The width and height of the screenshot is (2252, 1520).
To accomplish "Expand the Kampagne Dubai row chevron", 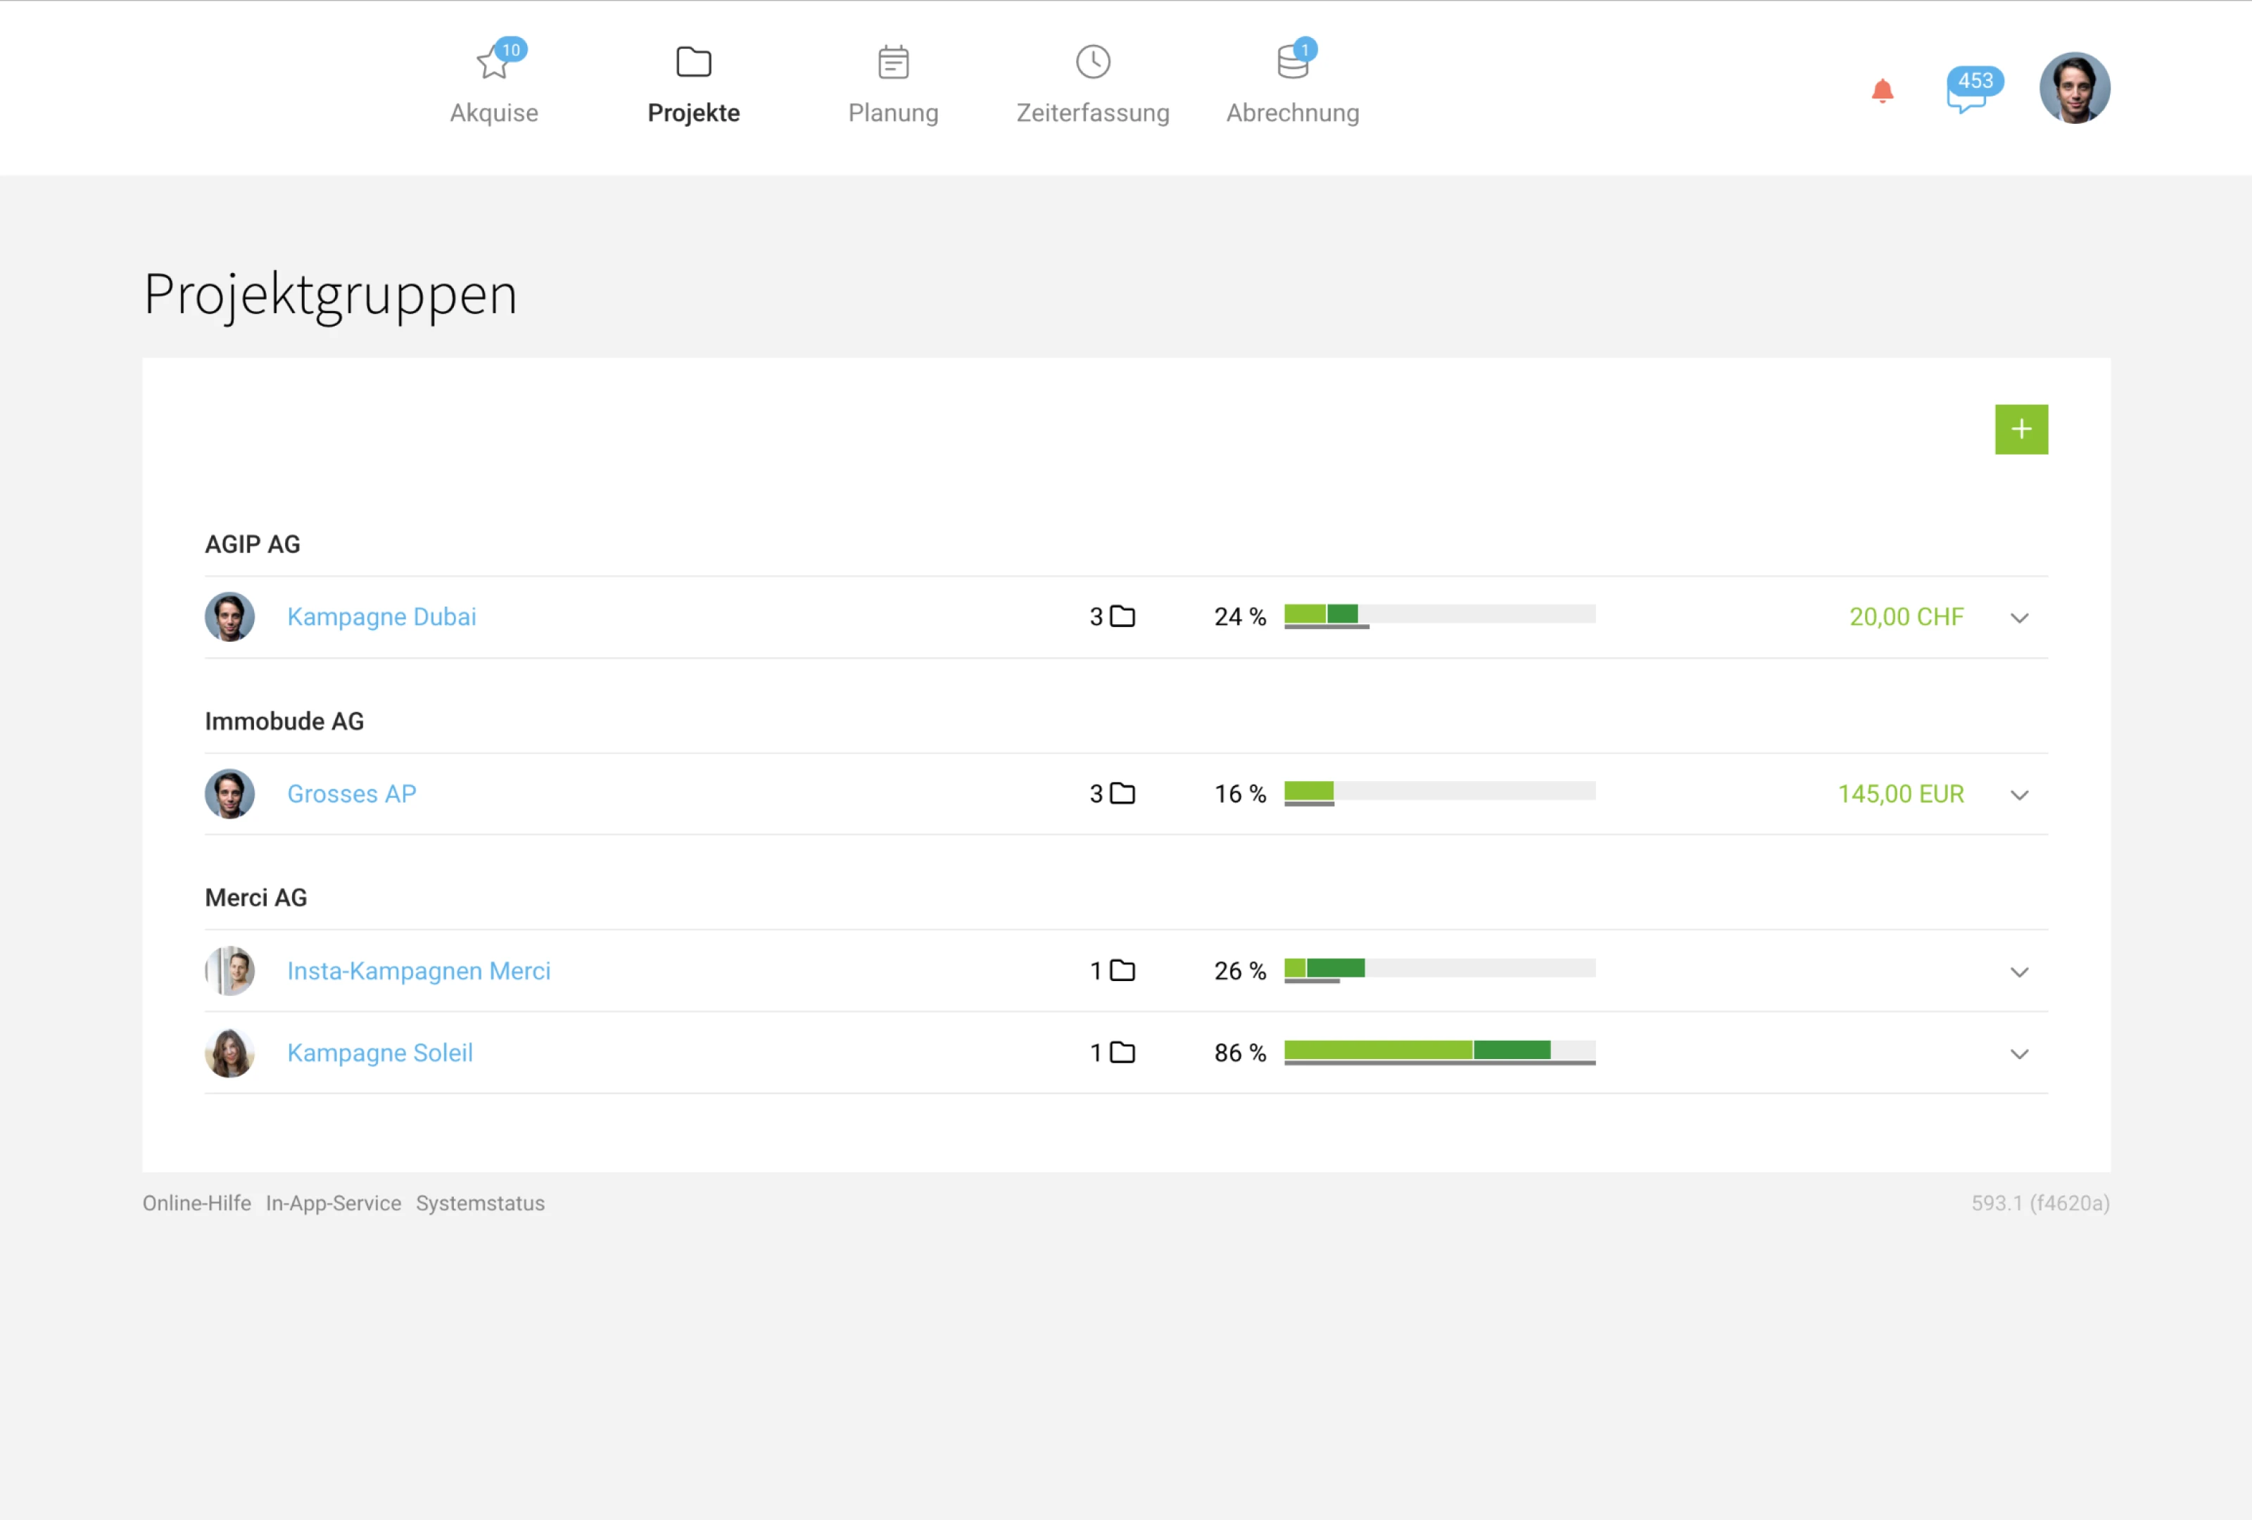I will coord(2018,618).
